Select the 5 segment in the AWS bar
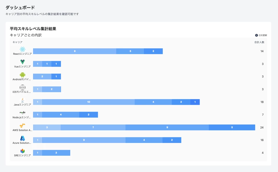Viewport: 278px width, 172px height. point(232,127)
